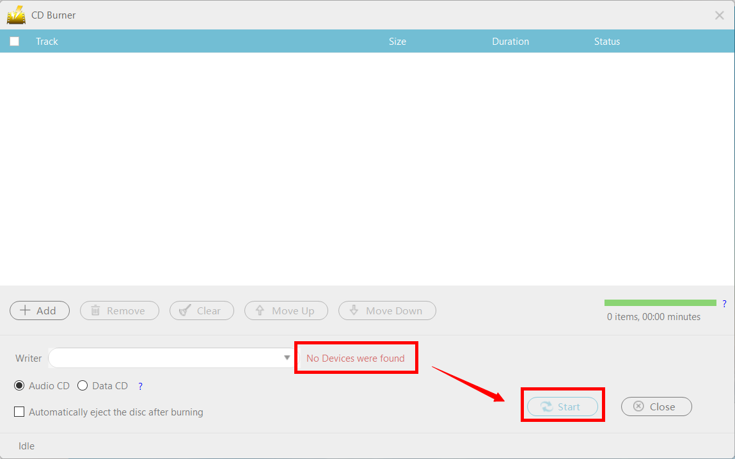The width and height of the screenshot is (735, 459).
Task: Select the Audio CD radio option
Action: [20, 386]
